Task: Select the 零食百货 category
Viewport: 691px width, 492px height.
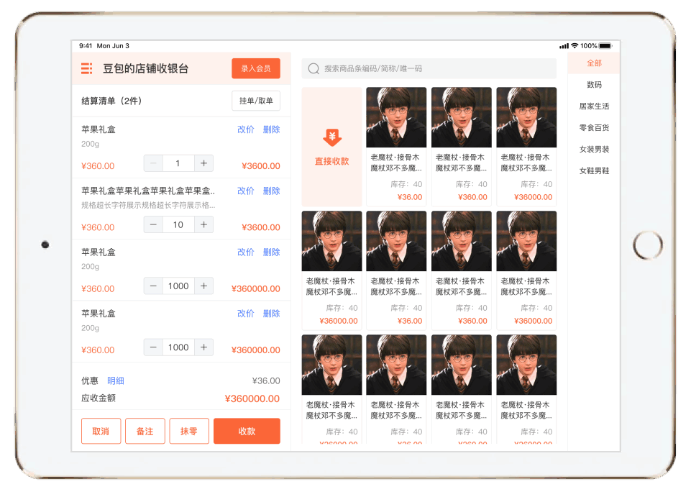Action: (594, 128)
